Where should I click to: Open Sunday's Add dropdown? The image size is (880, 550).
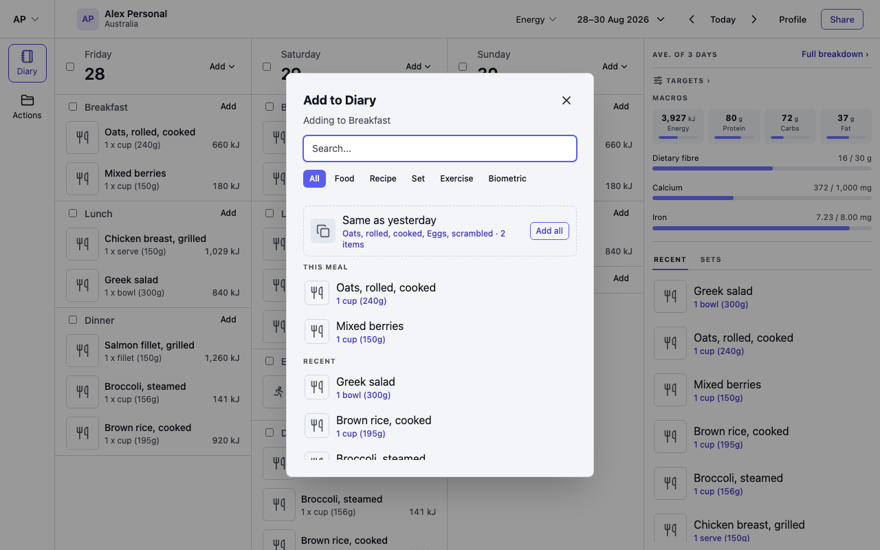coord(615,67)
